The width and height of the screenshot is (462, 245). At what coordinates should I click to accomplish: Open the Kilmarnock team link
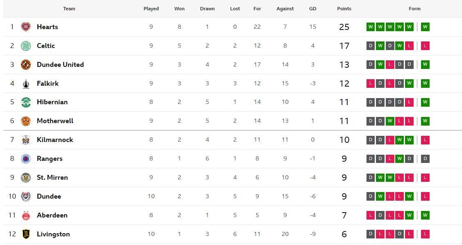(x=55, y=140)
